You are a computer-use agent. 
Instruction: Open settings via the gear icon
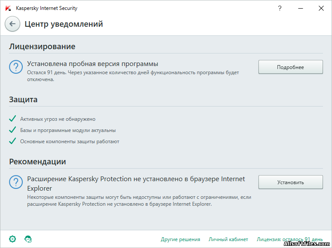tap(12, 239)
